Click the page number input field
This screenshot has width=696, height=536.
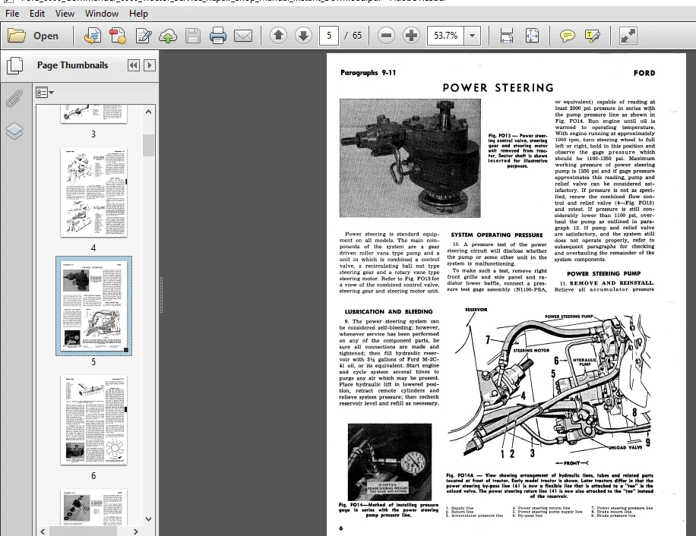[x=329, y=36]
